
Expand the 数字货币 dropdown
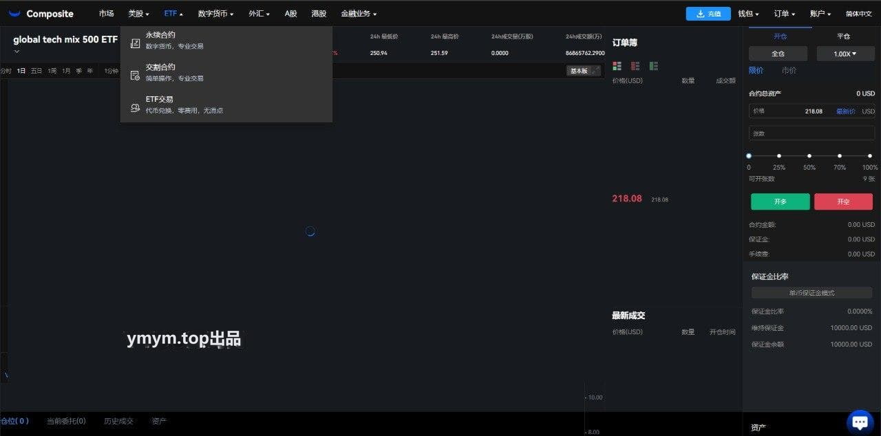(x=215, y=14)
